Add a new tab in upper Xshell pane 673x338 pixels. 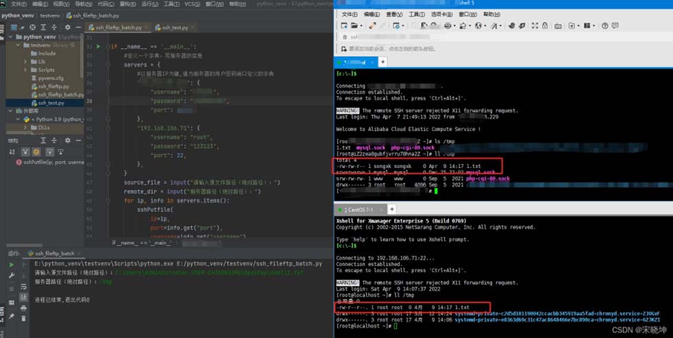point(383,62)
